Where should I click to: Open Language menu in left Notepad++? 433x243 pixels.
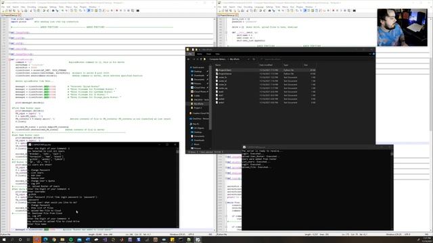[42, 7]
